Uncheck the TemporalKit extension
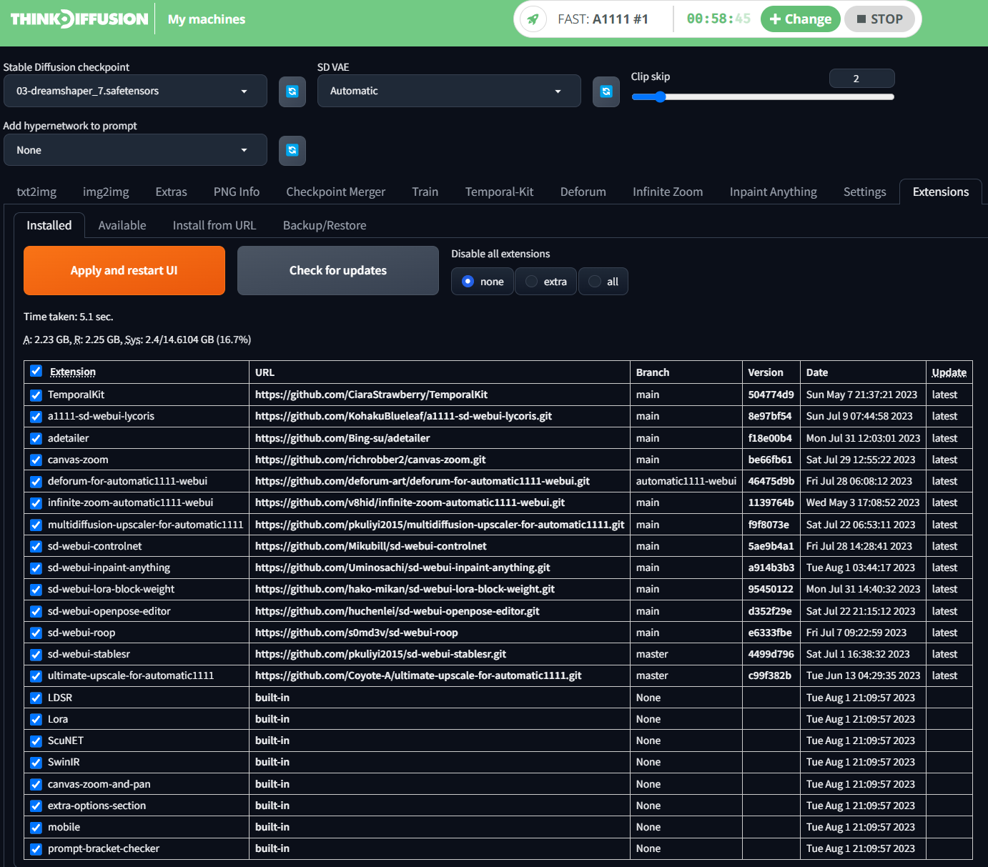 [36, 395]
